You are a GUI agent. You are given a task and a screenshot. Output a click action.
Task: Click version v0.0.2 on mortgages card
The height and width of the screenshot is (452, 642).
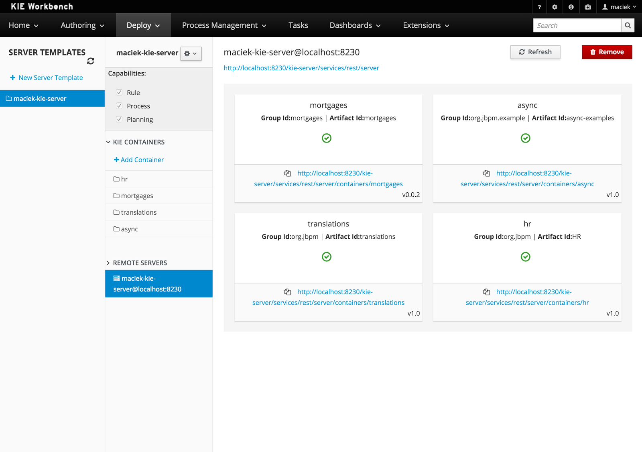411,195
